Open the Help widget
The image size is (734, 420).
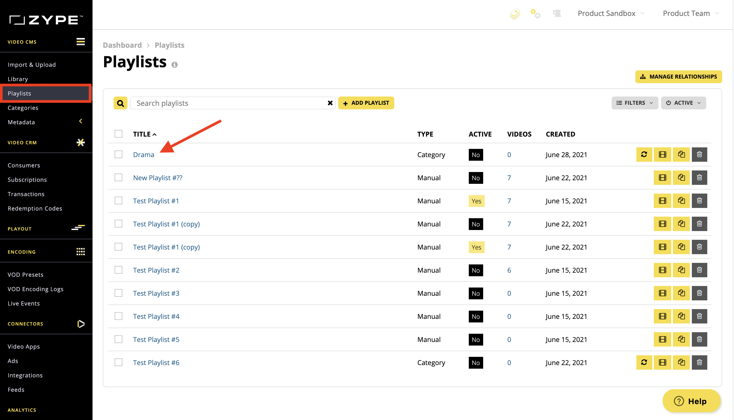point(691,401)
